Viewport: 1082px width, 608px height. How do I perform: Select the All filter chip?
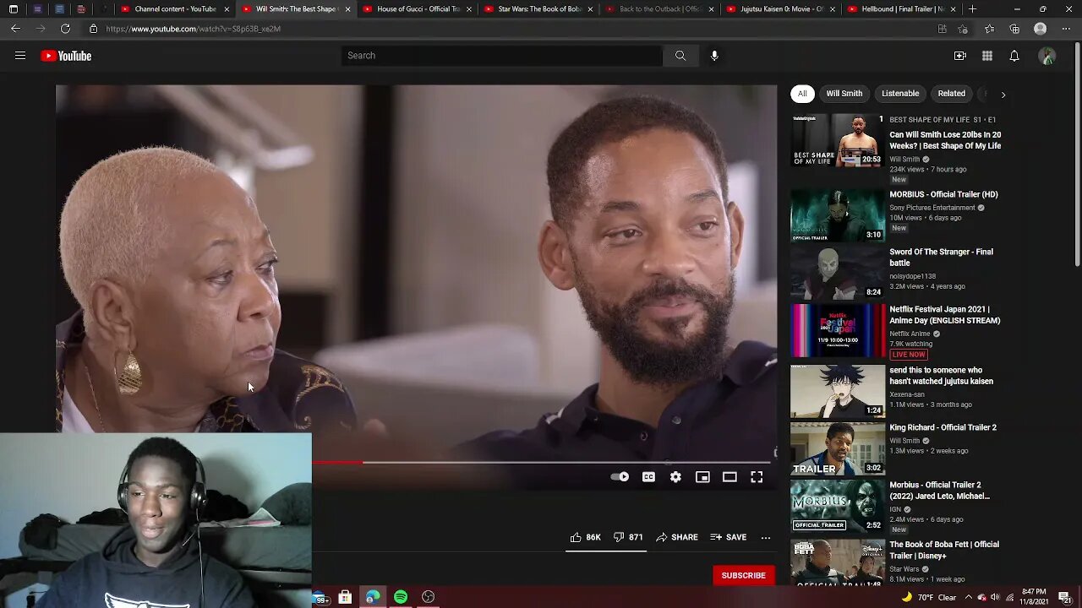802,94
